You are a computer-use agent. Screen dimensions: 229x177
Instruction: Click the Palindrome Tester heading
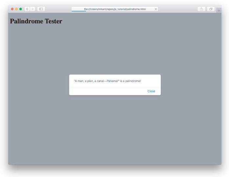click(x=36, y=21)
